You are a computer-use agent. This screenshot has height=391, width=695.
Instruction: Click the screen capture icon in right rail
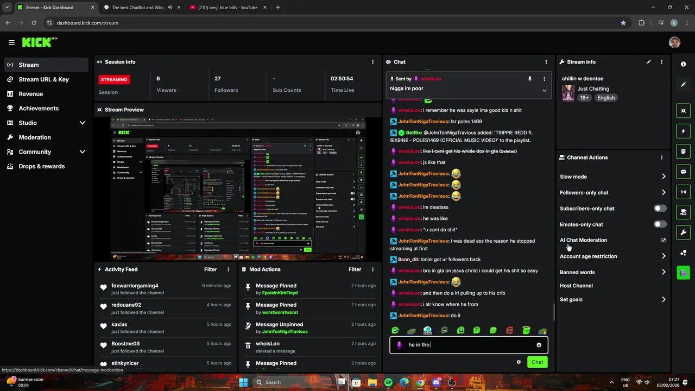tap(683, 111)
